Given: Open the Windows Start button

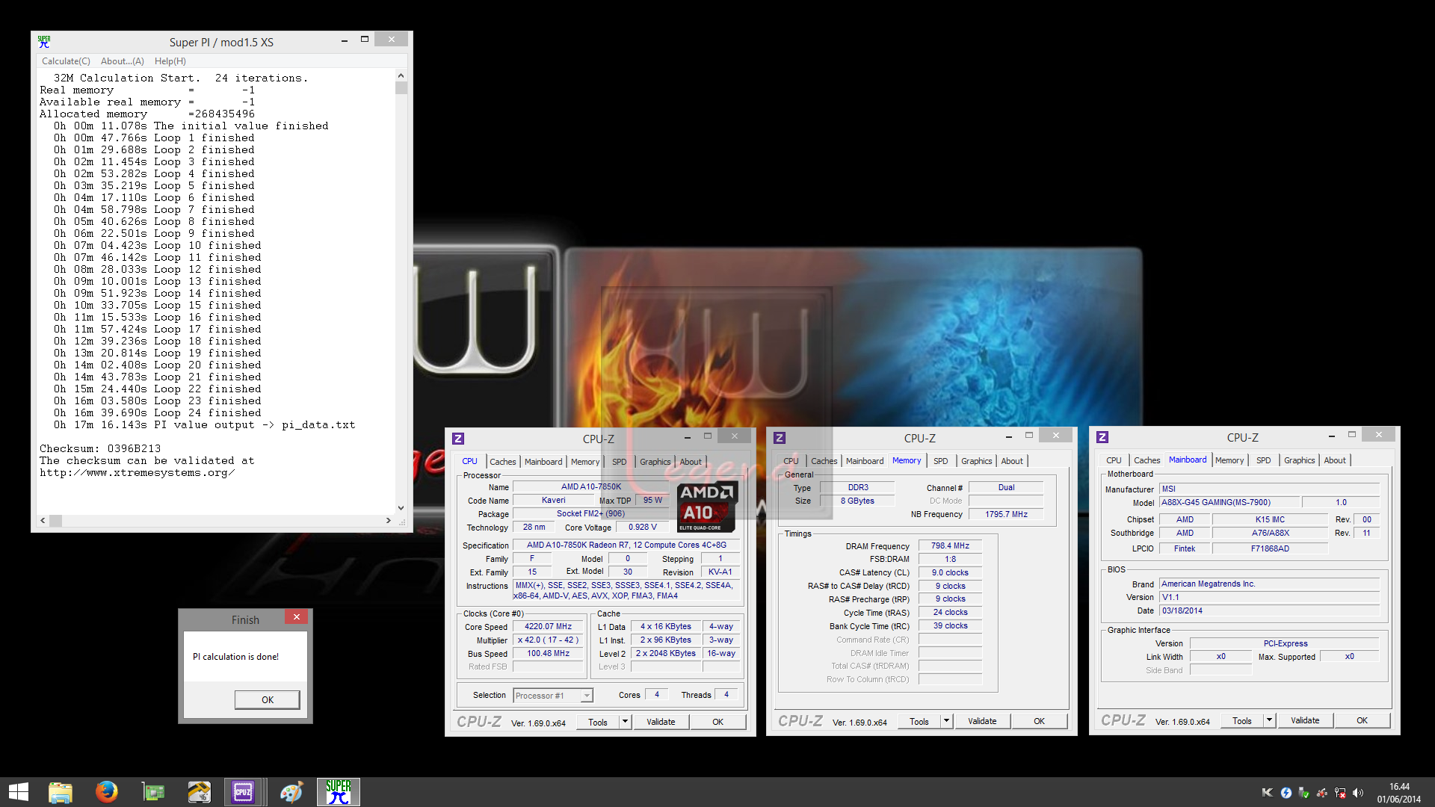Looking at the screenshot, I should [18, 792].
